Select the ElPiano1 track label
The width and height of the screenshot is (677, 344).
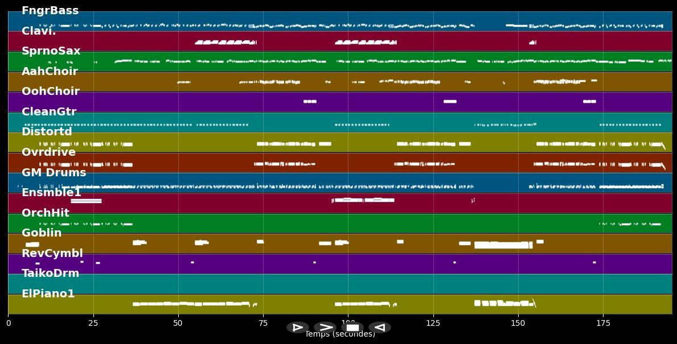pyautogui.click(x=48, y=294)
